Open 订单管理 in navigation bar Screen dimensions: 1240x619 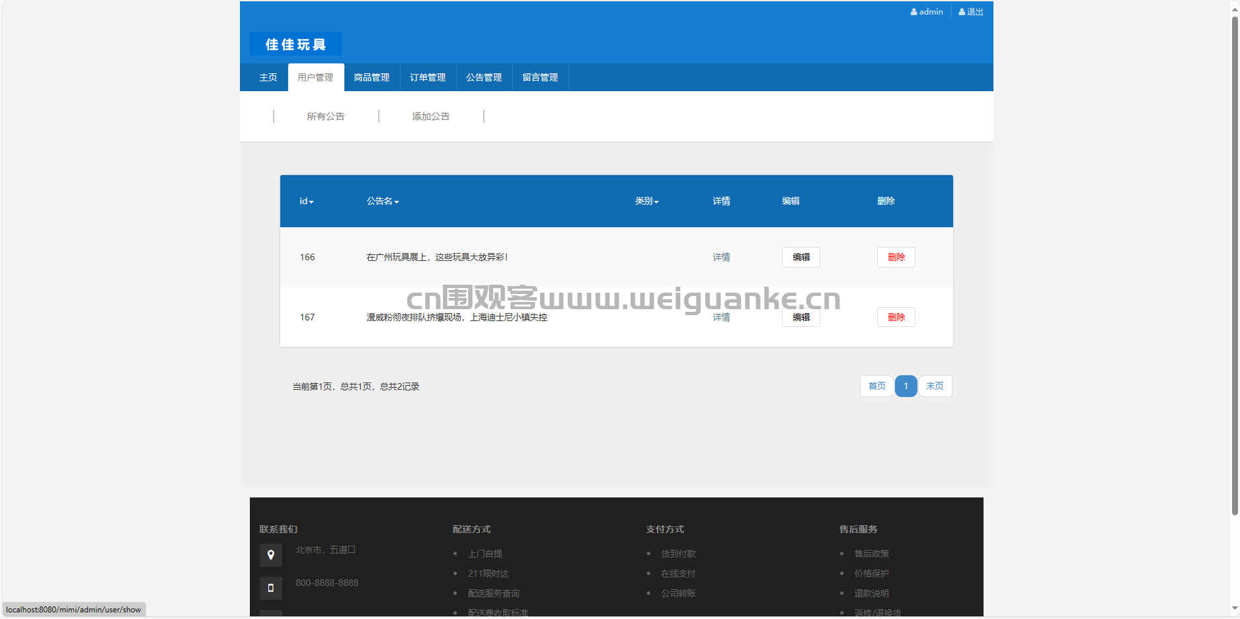pyautogui.click(x=428, y=77)
